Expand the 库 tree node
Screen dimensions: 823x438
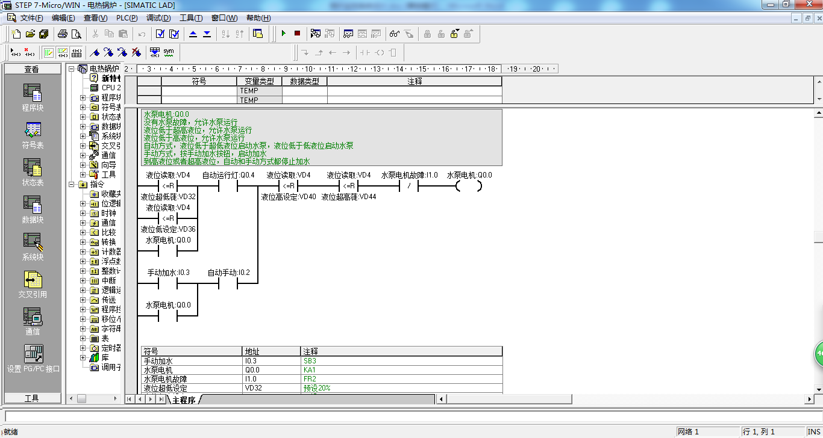coord(83,357)
